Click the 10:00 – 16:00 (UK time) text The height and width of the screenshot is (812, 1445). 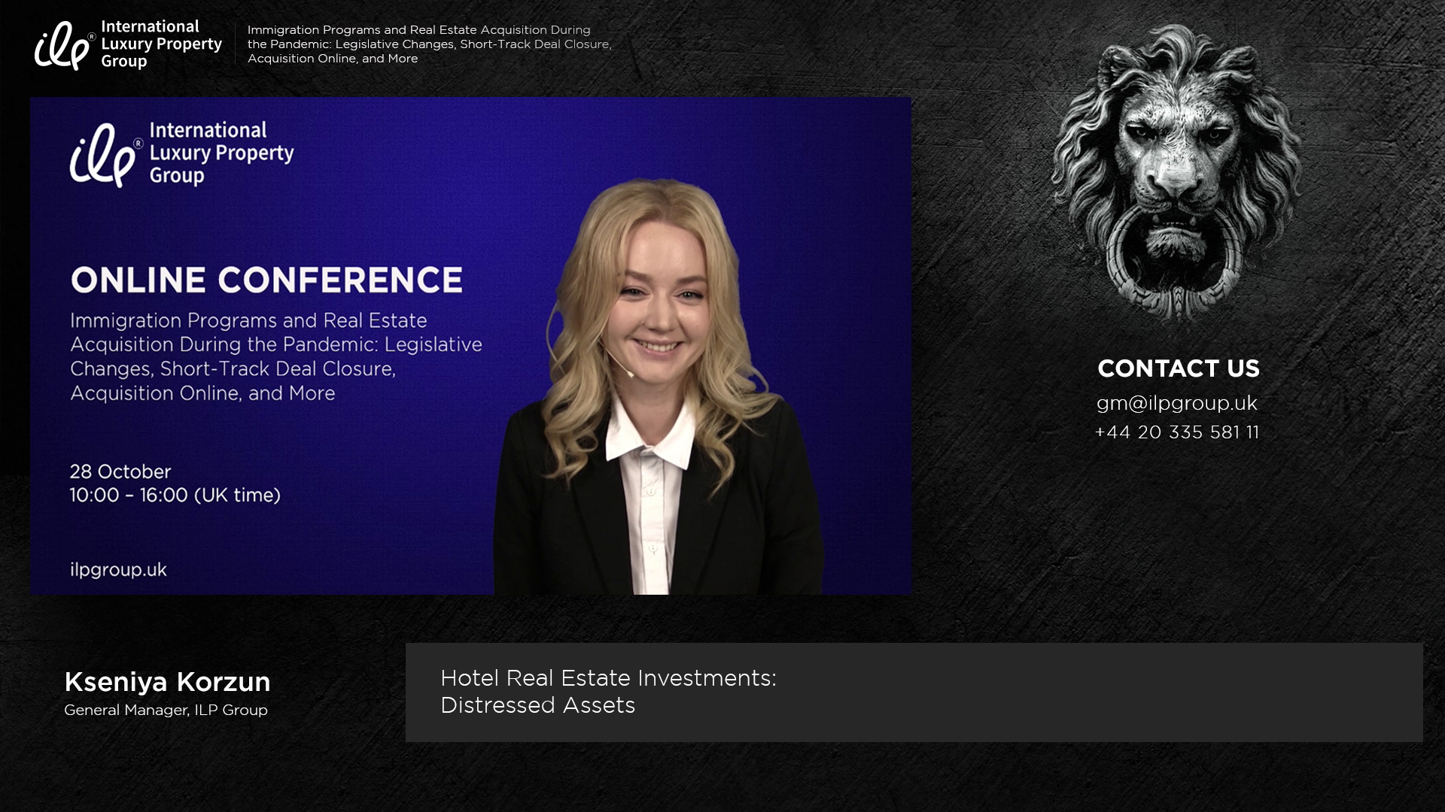click(175, 495)
